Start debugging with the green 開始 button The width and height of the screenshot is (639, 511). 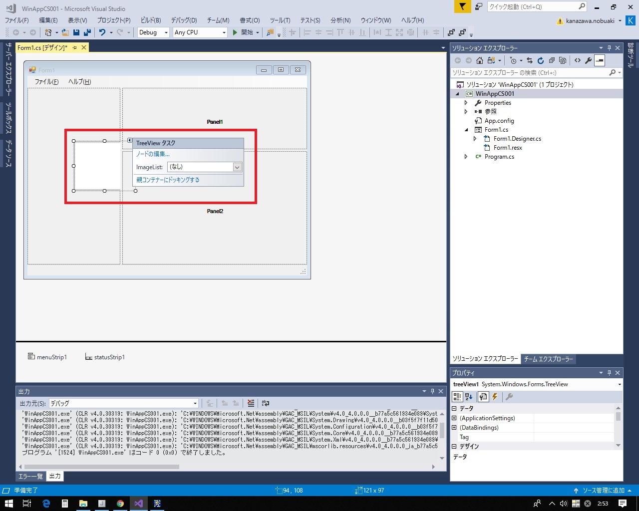tap(243, 32)
